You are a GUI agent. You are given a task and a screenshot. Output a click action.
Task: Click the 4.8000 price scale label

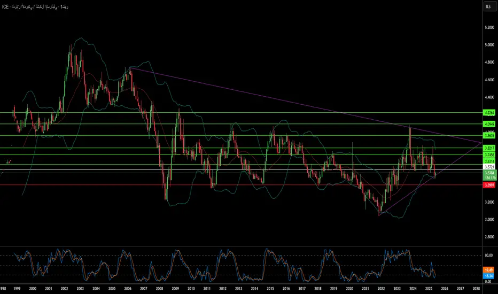[x=489, y=63]
